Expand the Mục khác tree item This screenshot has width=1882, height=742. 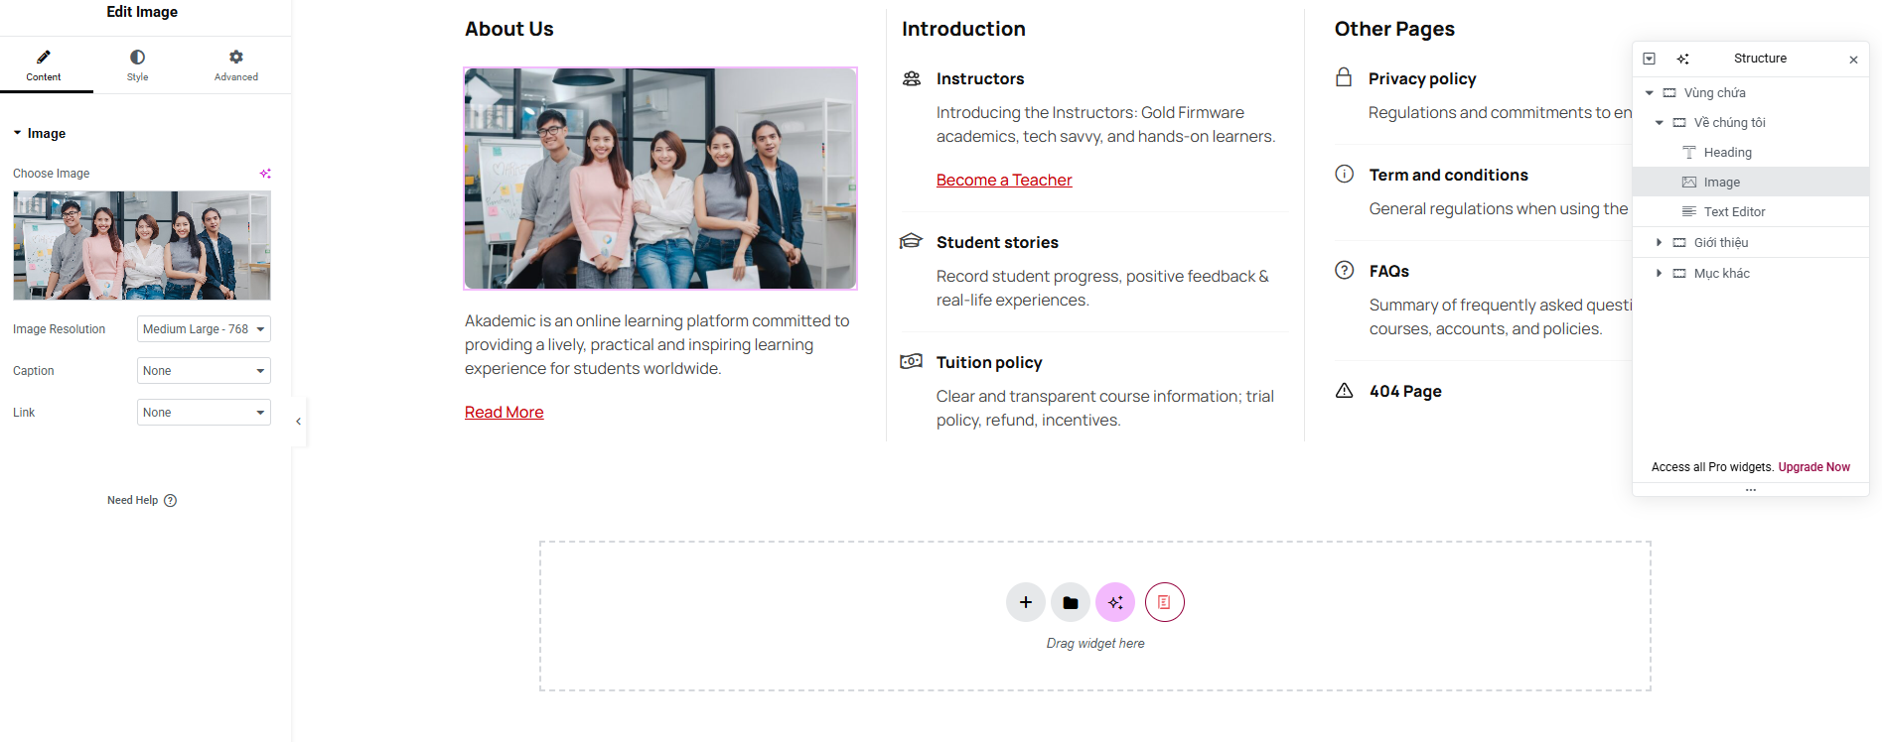coord(1659,273)
